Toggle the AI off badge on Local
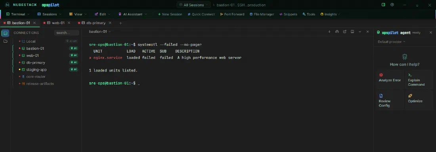The image size is (436, 152). point(71,41)
